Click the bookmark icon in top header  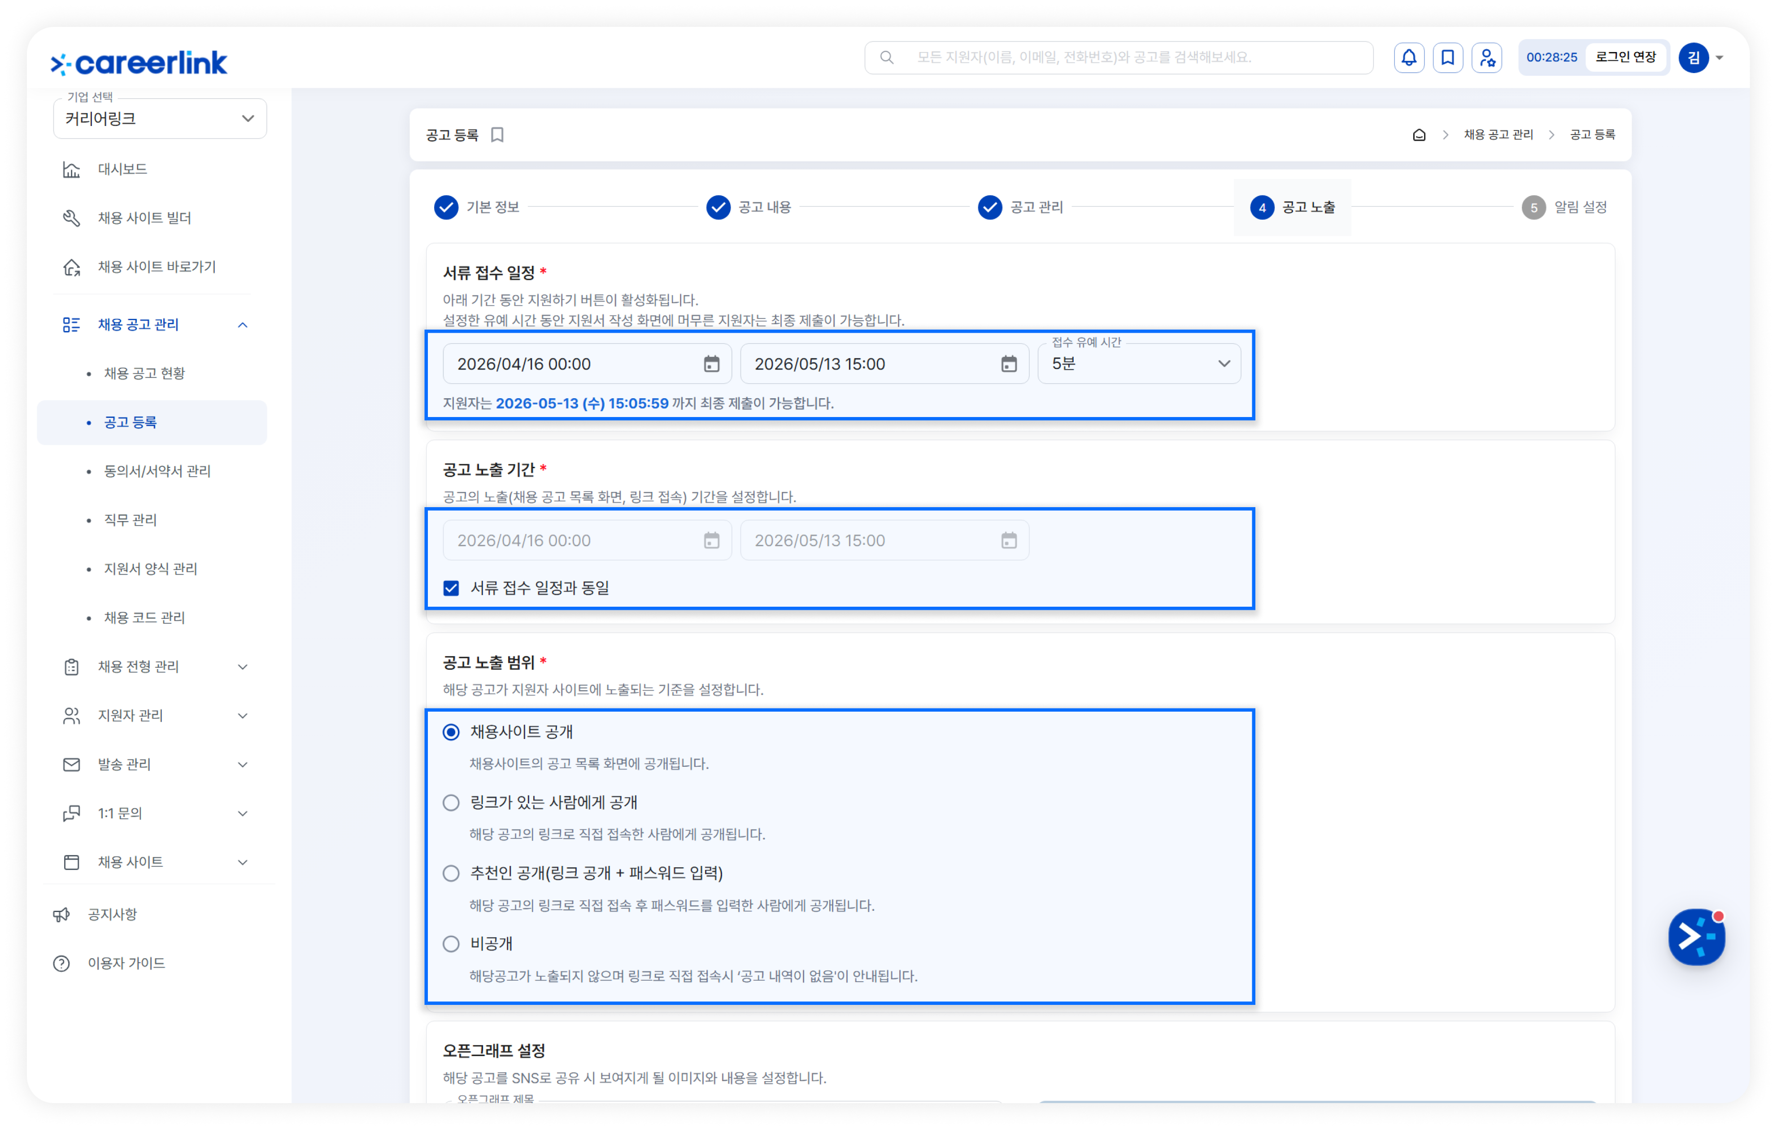(x=1447, y=57)
